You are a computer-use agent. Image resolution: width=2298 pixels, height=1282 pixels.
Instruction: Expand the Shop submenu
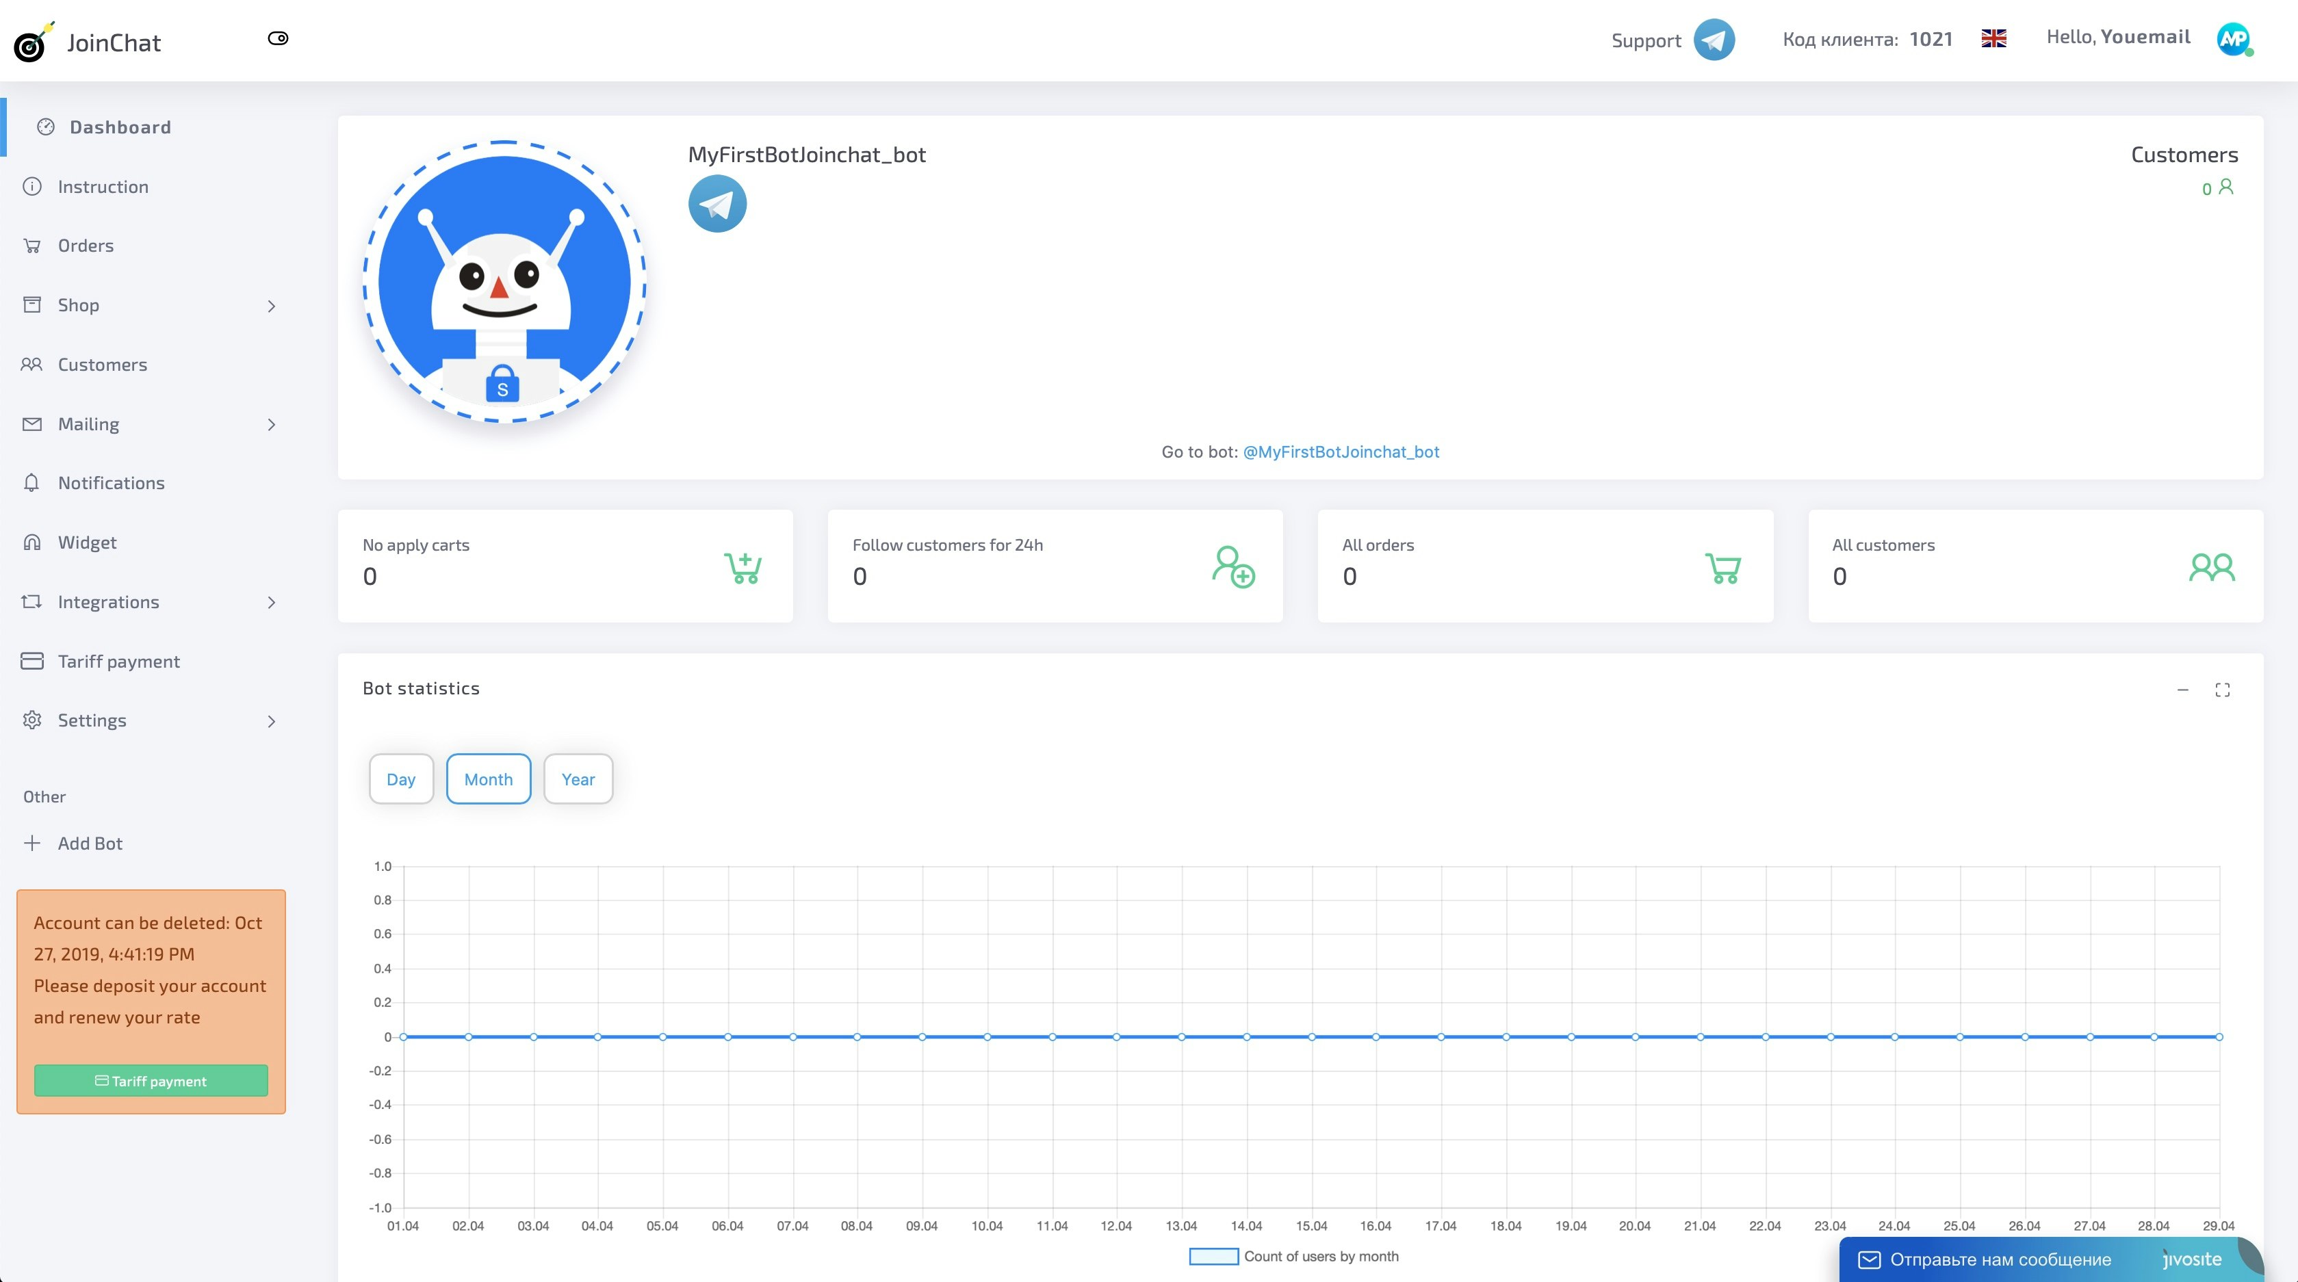click(x=271, y=305)
